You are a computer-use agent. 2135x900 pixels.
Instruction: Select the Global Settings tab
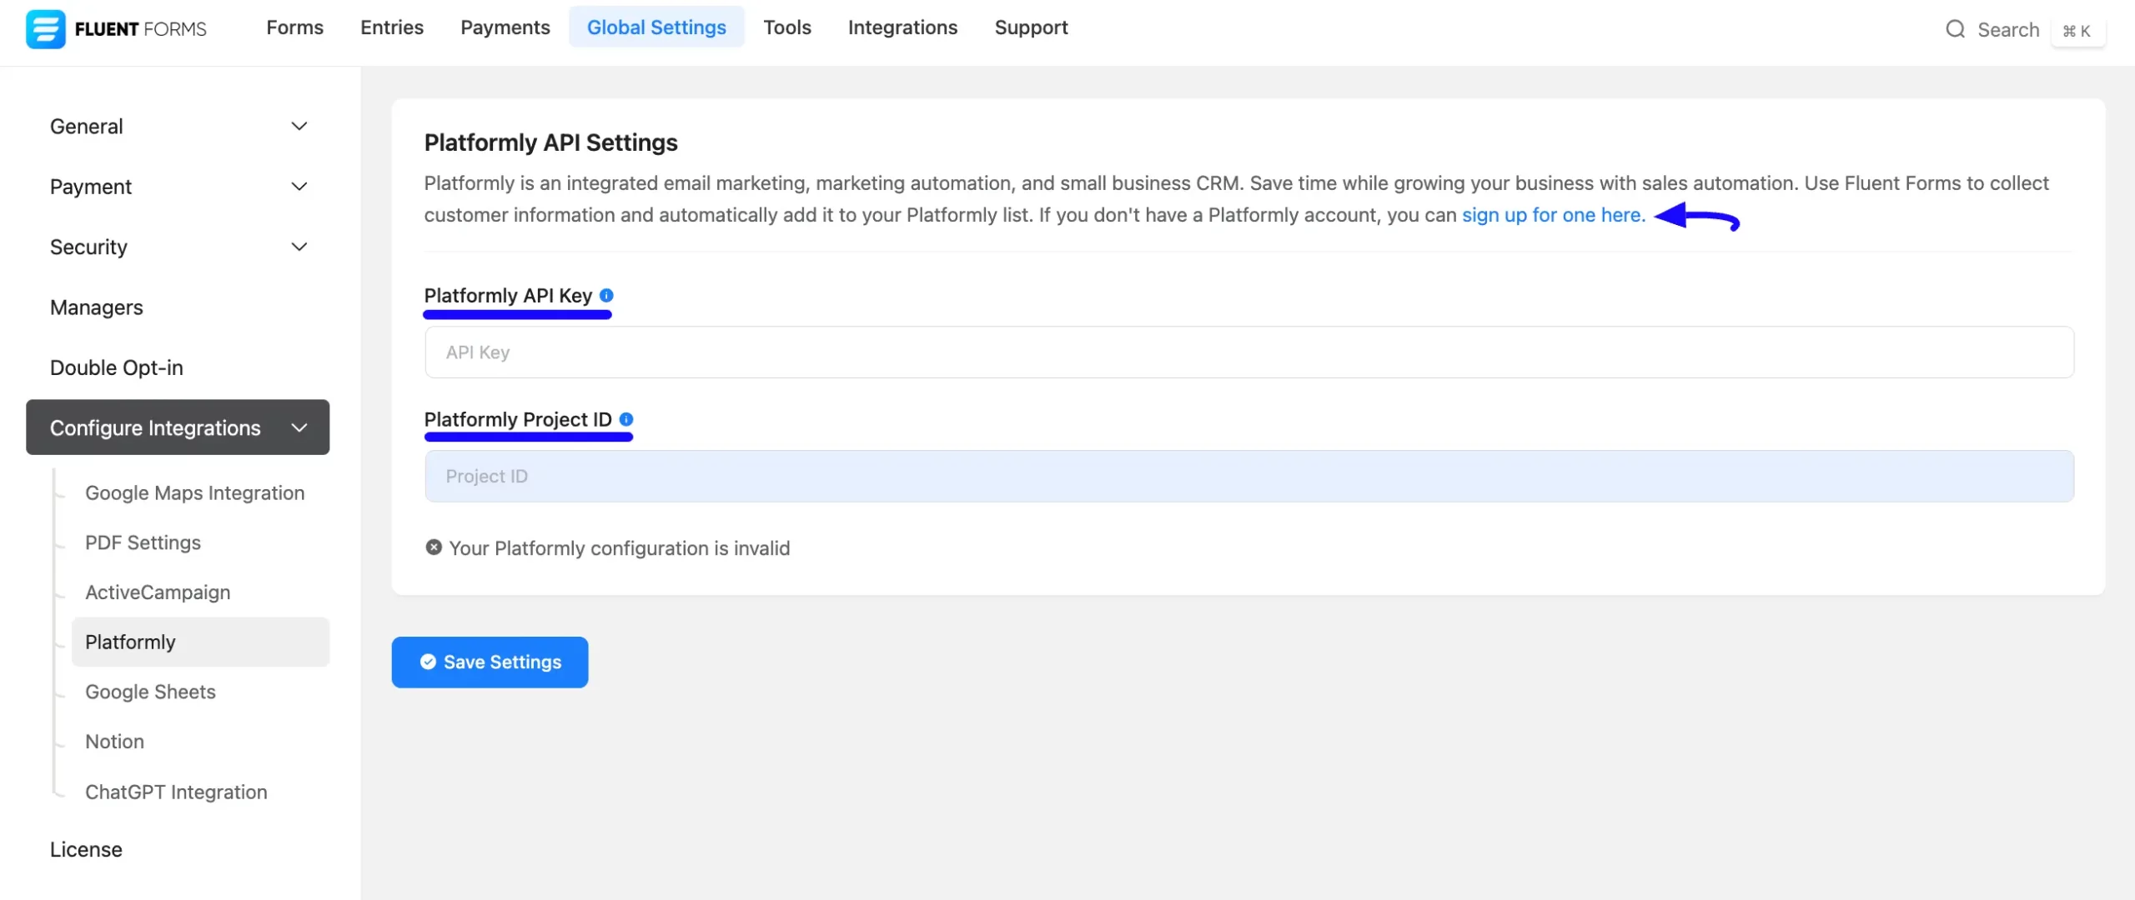656,27
